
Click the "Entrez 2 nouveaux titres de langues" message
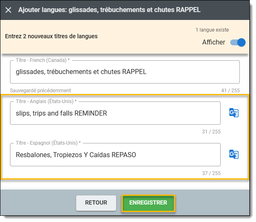click(51, 36)
